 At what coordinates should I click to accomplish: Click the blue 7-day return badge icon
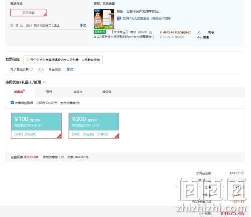119,18
